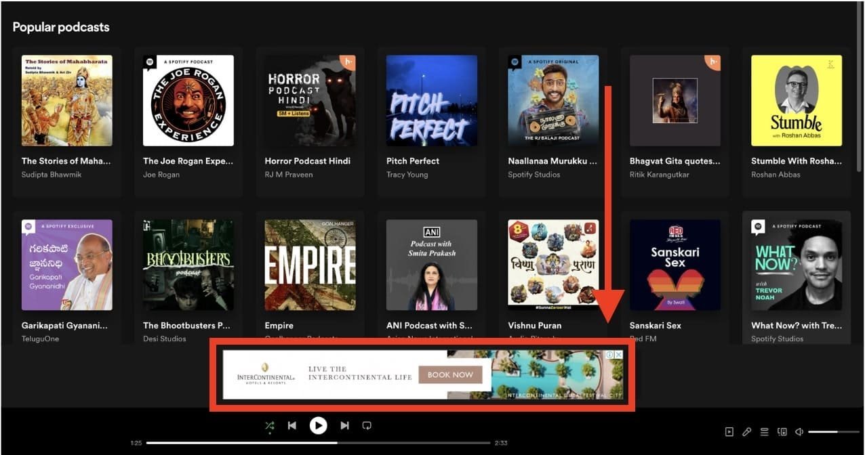
Task: Click Spotify Studios under Naallanaa Murukku
Action: [534, 175]
